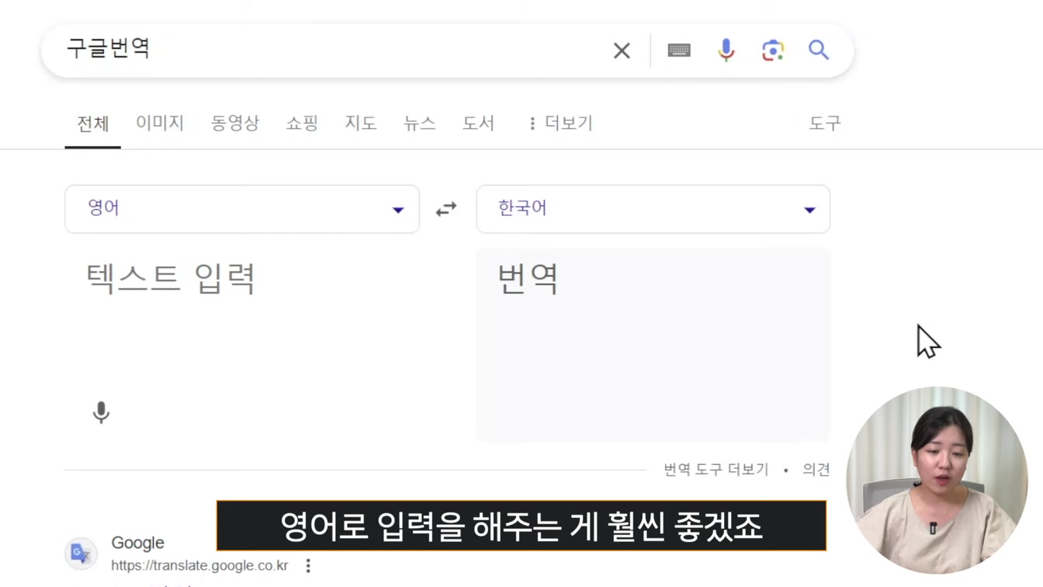Switch to the 동영상 tab
Screen dimensions: 1043x587
click(235, 123)
